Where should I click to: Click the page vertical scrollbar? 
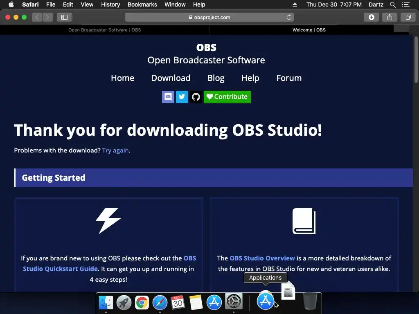[416, 60]
